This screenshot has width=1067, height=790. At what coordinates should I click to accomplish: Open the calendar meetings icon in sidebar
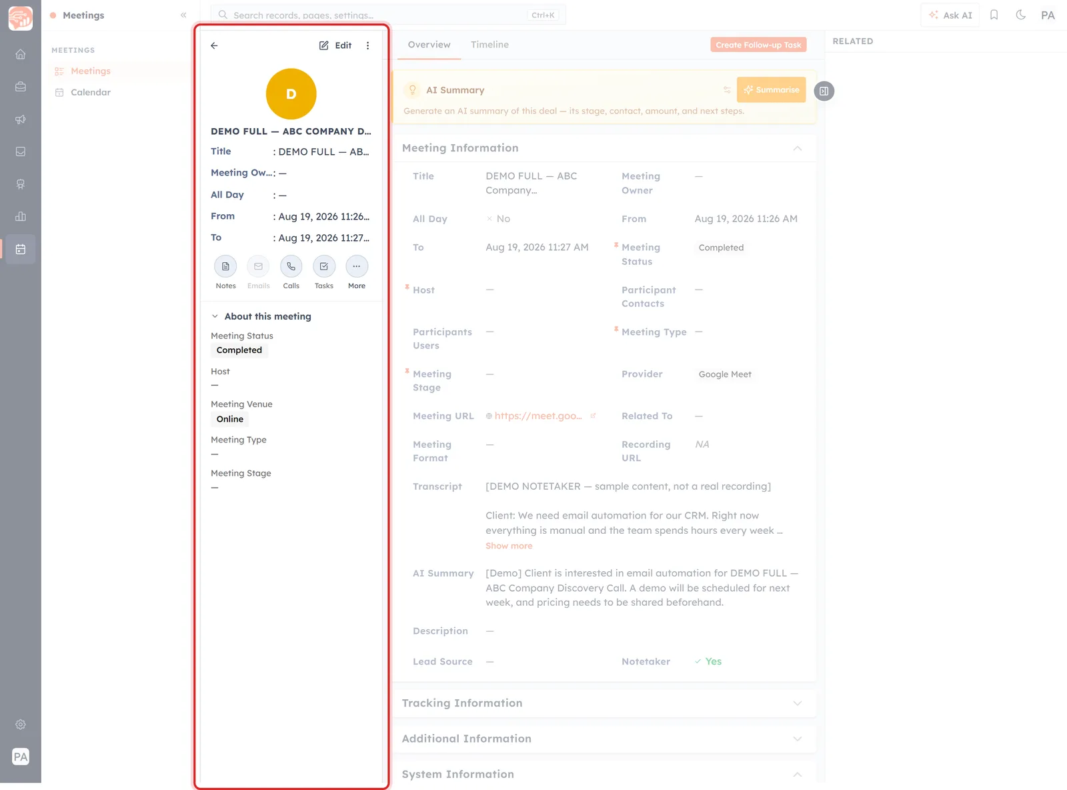[x=21, y=249]
